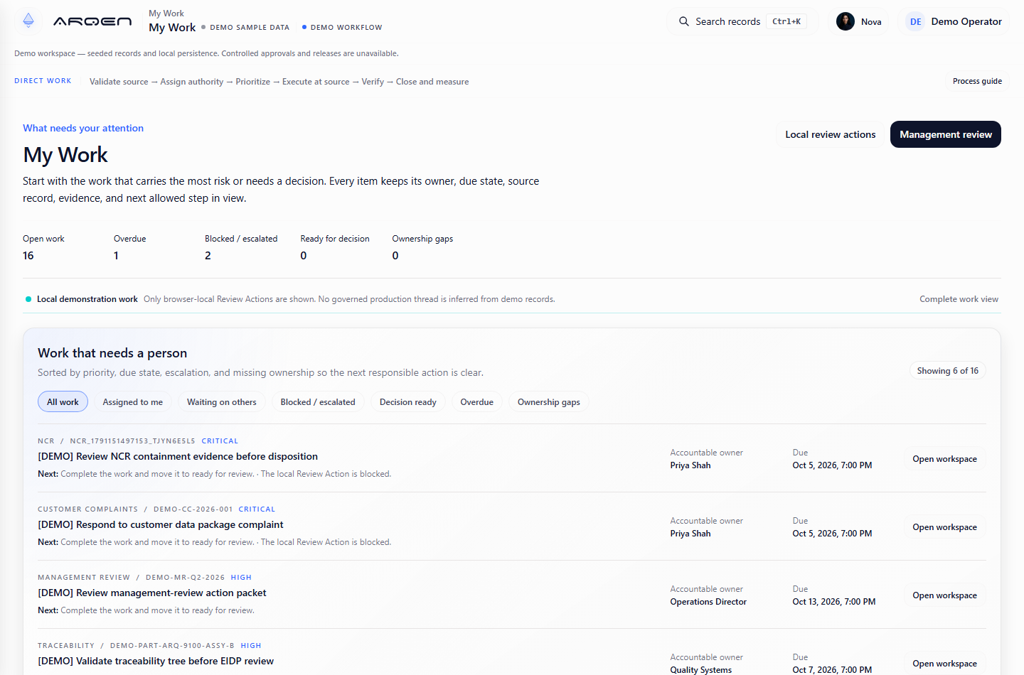
Task: Click the Search records field
Action: [x=742, y=21]
